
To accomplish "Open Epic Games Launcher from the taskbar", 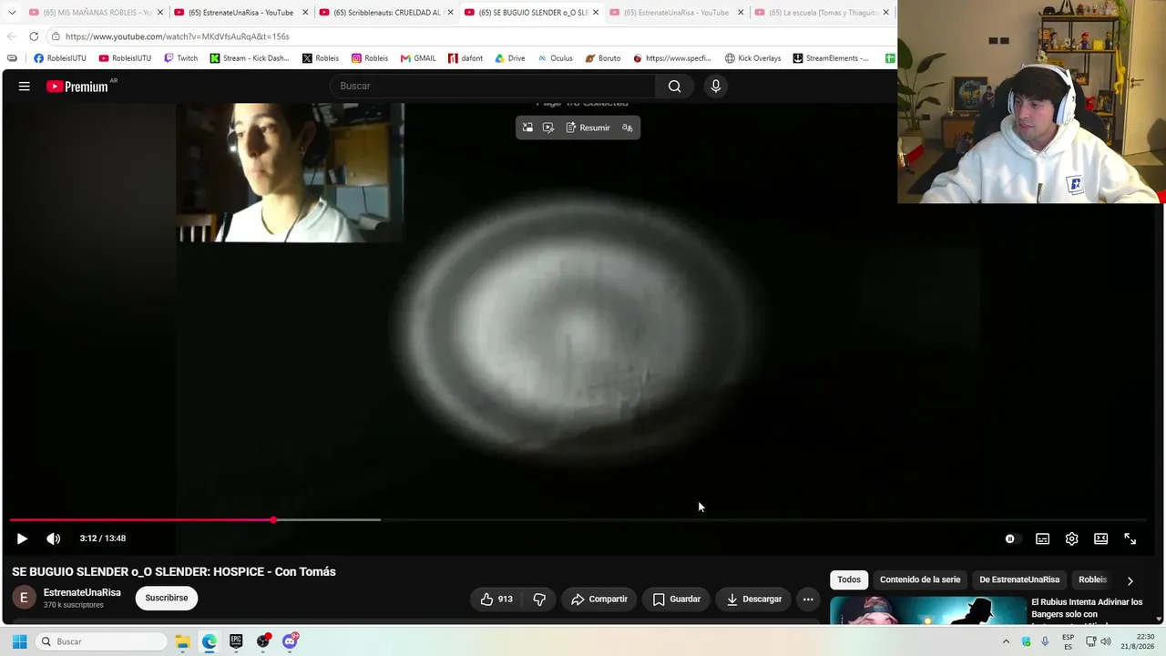I will 236,641.
